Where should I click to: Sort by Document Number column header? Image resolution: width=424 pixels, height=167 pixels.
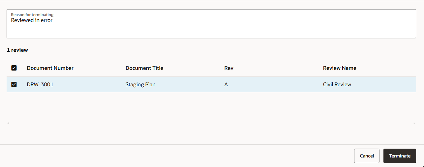click(50, 68)
